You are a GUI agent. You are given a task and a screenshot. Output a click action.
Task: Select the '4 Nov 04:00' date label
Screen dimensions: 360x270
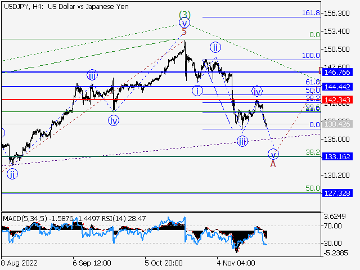(236, 263)
